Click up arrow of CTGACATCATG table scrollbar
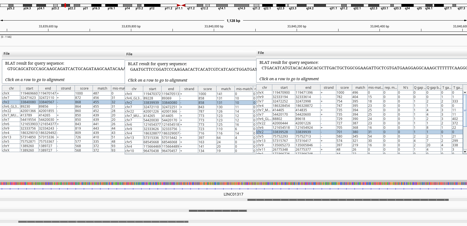The height and width of the screenshot is (226, 467). click(465, 93)
